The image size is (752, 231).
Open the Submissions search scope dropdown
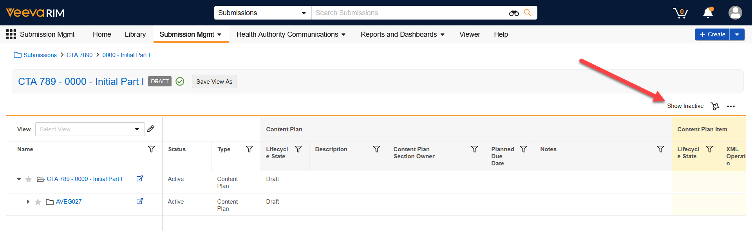pyautogui.click(x=262, y=13)
